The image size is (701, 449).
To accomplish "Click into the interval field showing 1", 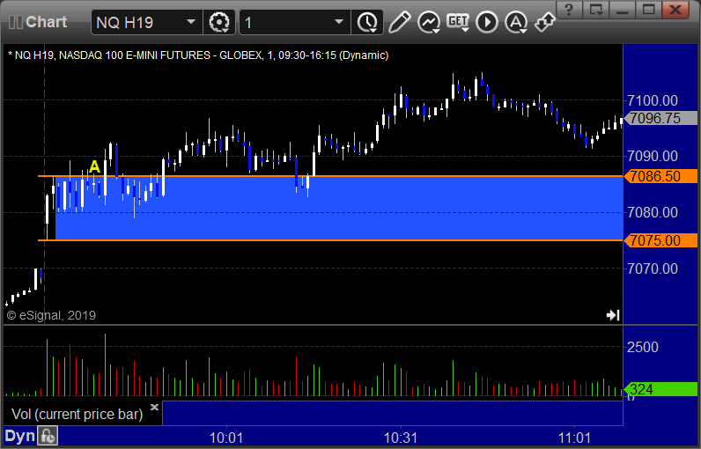I will pos(295,22).
